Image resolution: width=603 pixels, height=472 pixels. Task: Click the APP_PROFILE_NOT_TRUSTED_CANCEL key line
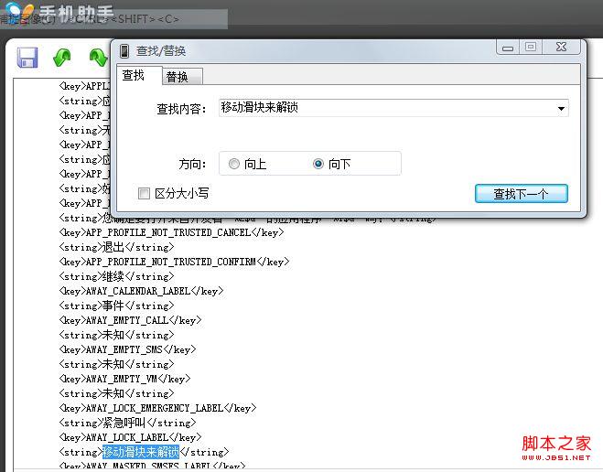tap(171, 232)
